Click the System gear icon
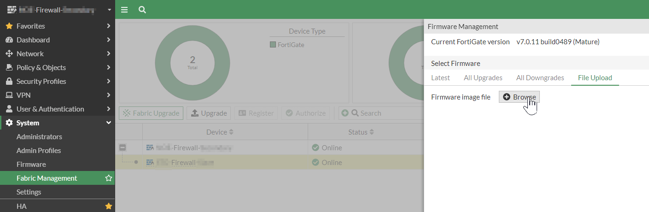This screenshot has width=649, height=212. pos(9,123)
